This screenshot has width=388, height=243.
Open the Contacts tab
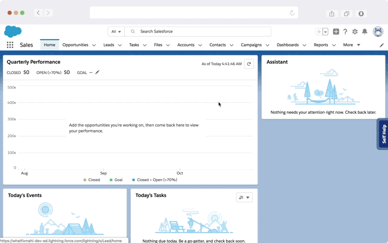point(217,45)
